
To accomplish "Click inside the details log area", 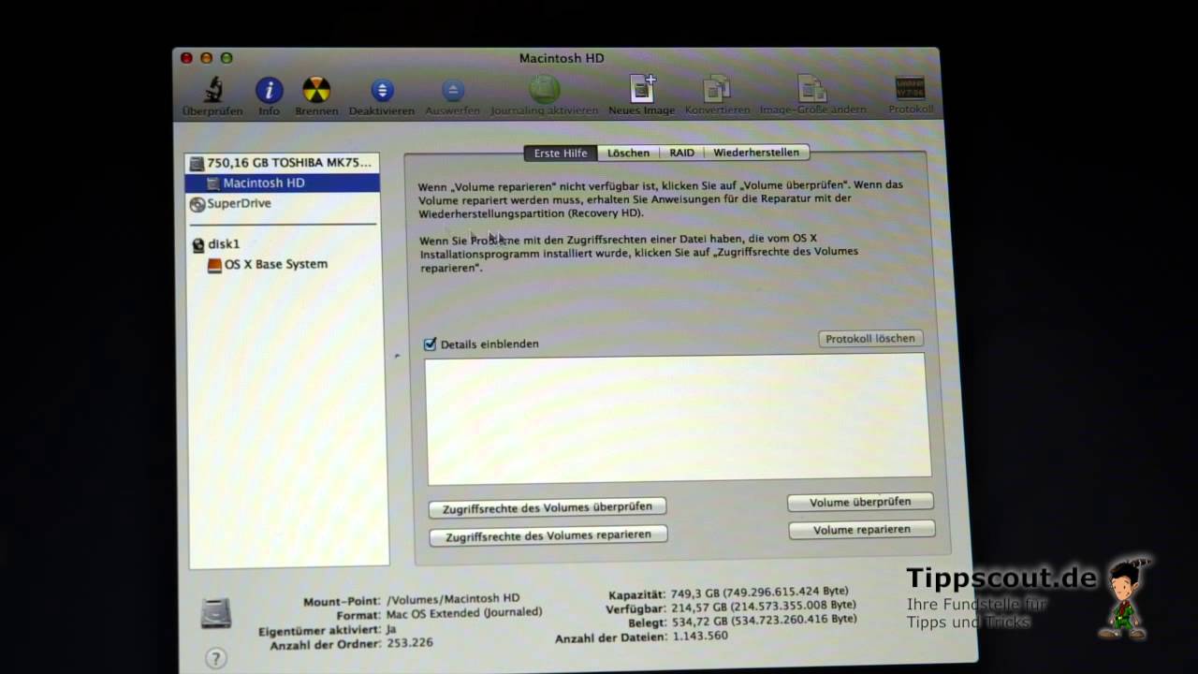I will pos(679,419).
